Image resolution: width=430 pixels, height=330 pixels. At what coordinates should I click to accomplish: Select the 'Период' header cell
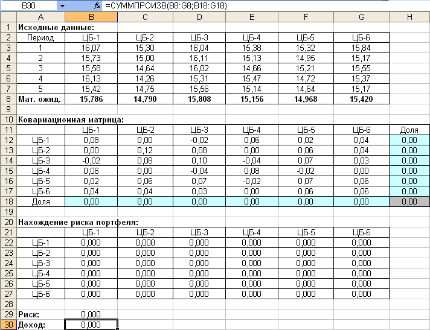pos(40,37)
